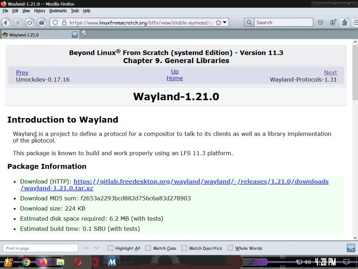
Task: Click the Back navigation arrow
Action: [x=6, y=22]
